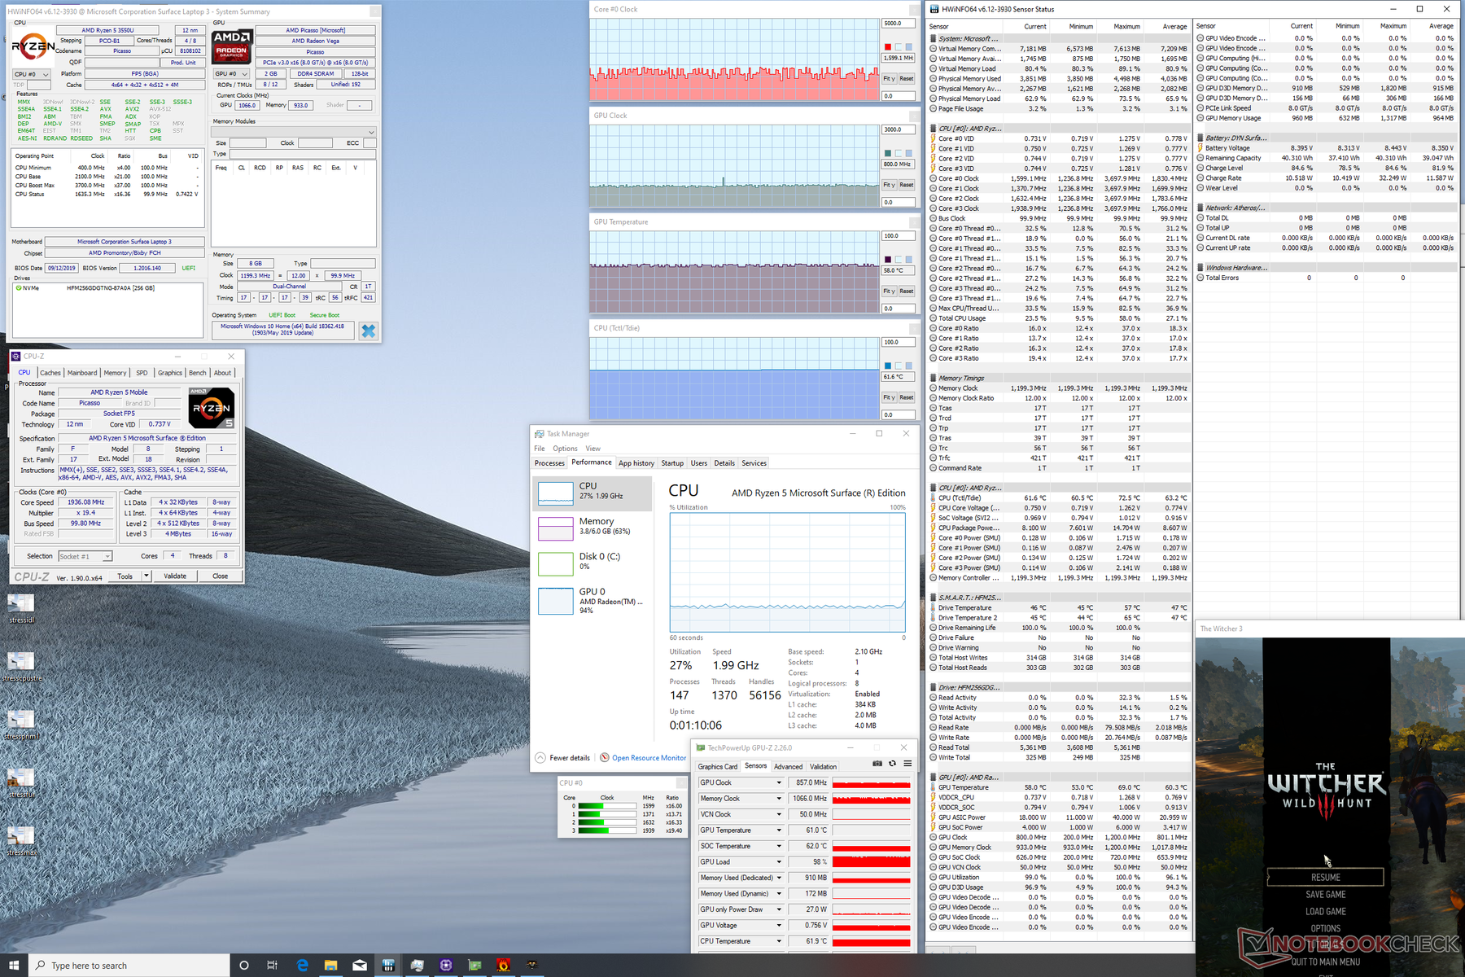
Task: Click the Validate button in CPU-Z
Action: point(175,576)
